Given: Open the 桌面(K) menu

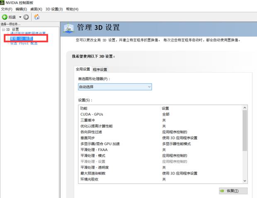Looking at the screenshot, I should [36, 9].
